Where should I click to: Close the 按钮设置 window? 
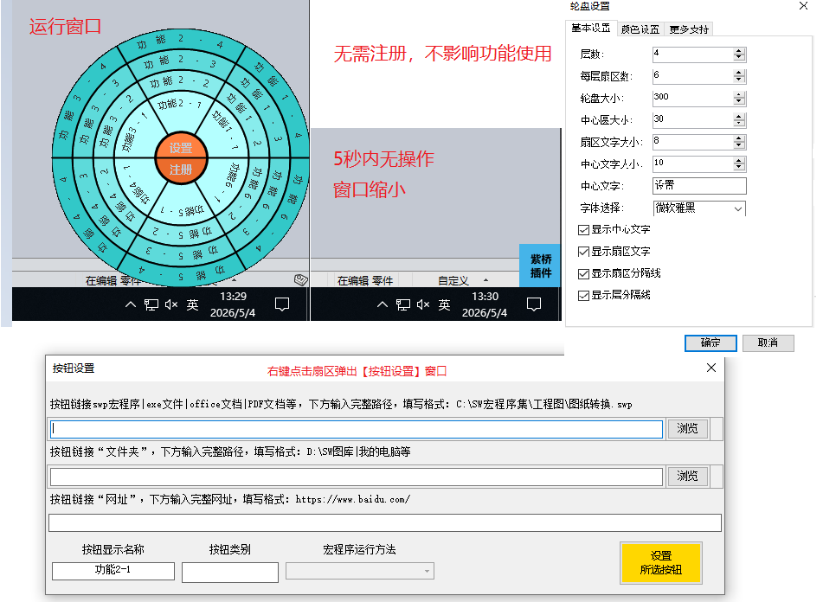coord(711,368)
